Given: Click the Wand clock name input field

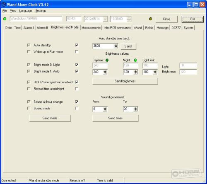Looking at the screenshot, I should point(36,19).
